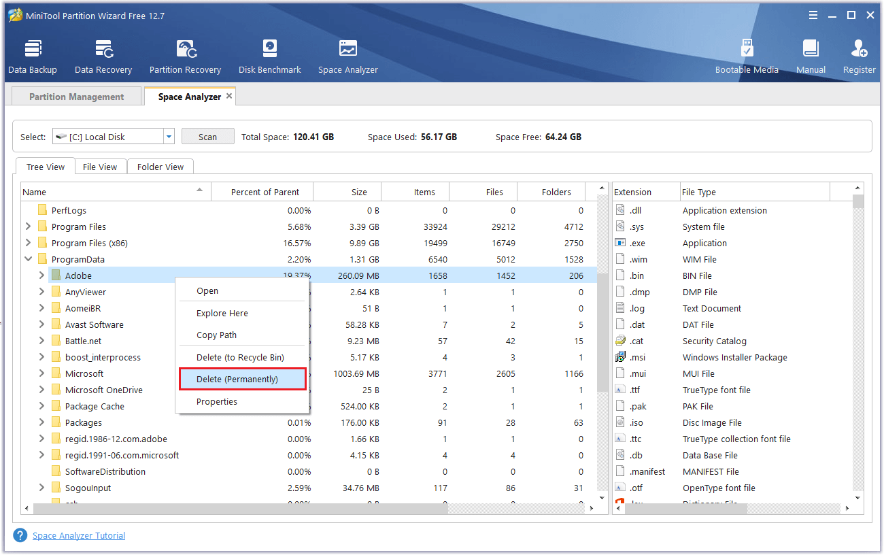Click the .iso Disc Image icon

tap(619, 422)
